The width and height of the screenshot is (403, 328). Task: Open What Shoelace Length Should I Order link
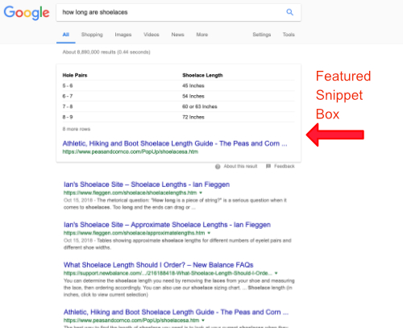click(159, 265)
